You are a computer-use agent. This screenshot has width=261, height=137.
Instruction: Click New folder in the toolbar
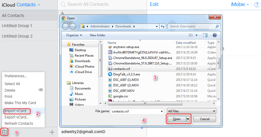coord(98,35)
